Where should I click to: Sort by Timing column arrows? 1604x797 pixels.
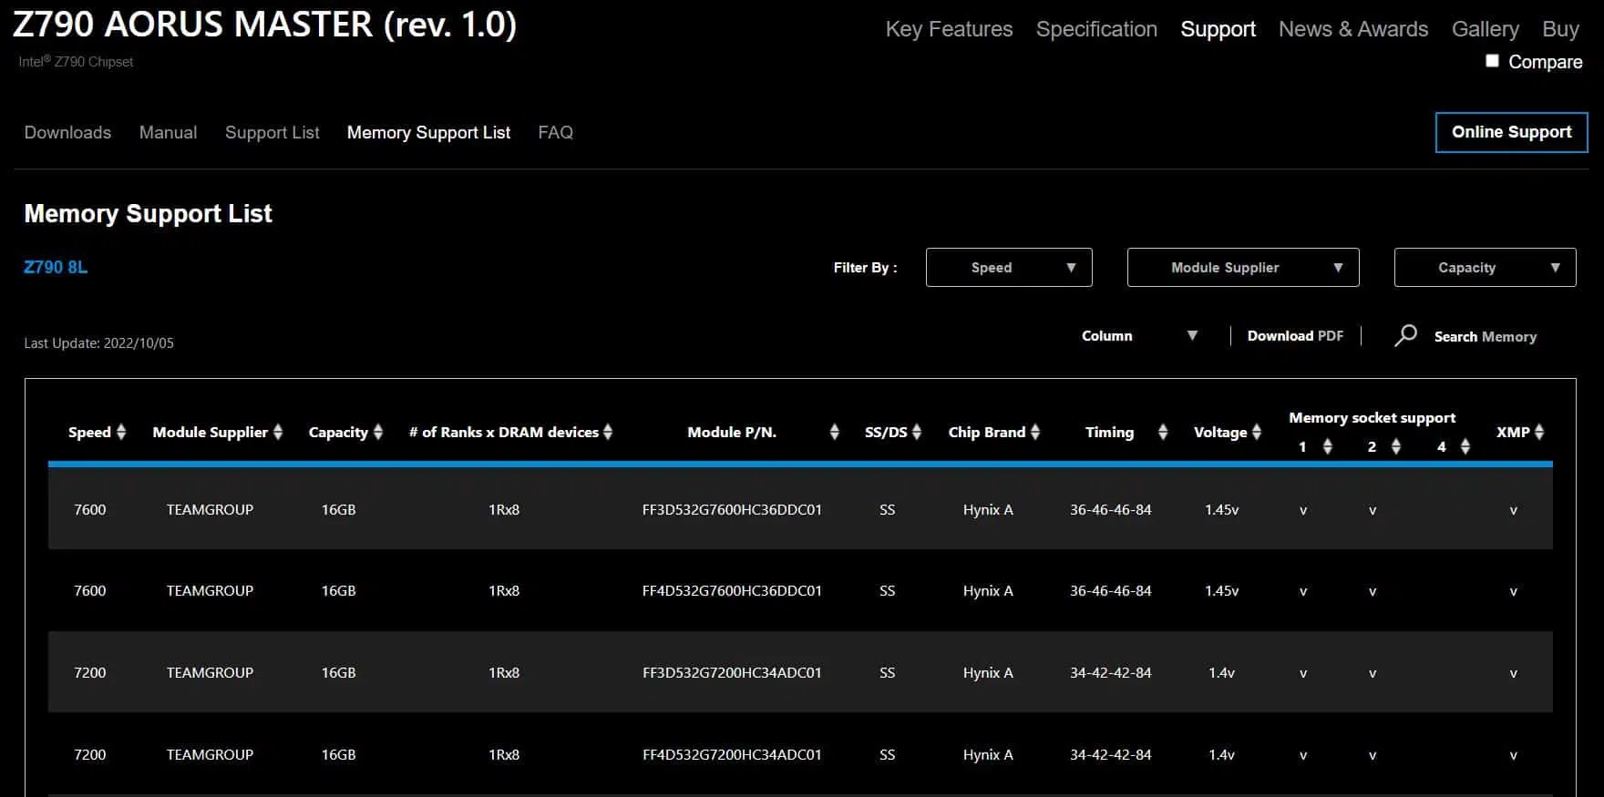pos(1163,432)
